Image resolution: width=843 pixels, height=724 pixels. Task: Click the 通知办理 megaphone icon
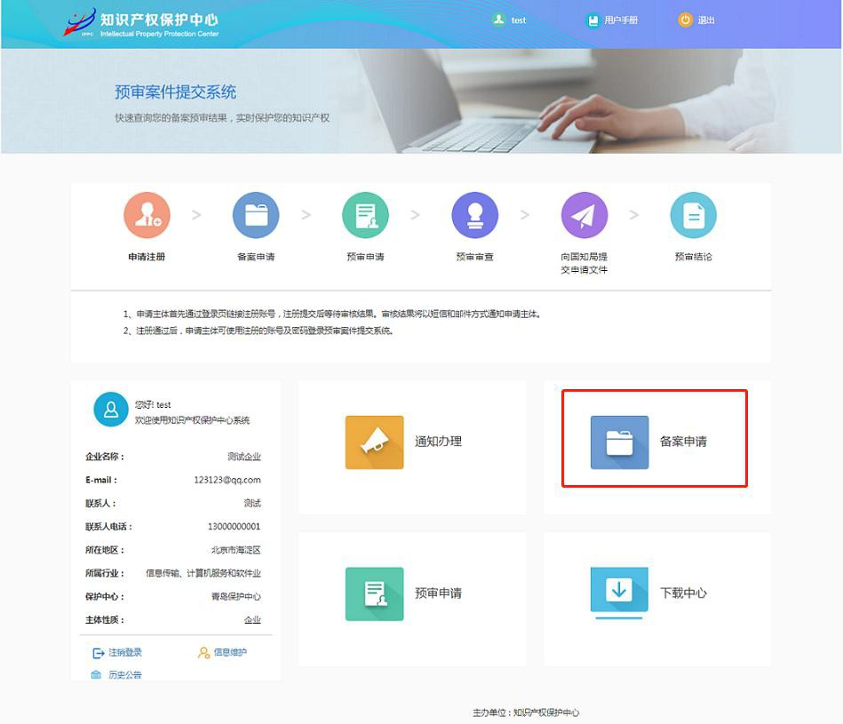click(x=374, y=442)
